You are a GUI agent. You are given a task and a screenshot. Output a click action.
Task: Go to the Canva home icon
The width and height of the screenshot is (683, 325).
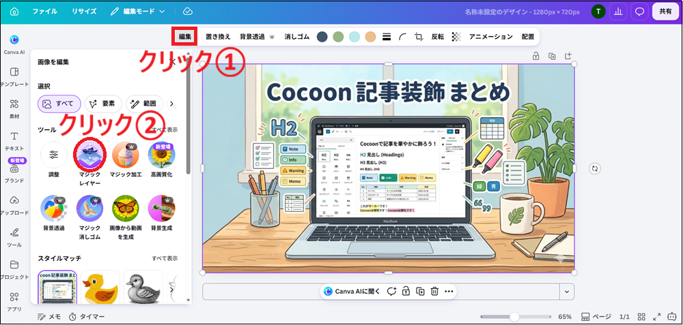point(14,12)
